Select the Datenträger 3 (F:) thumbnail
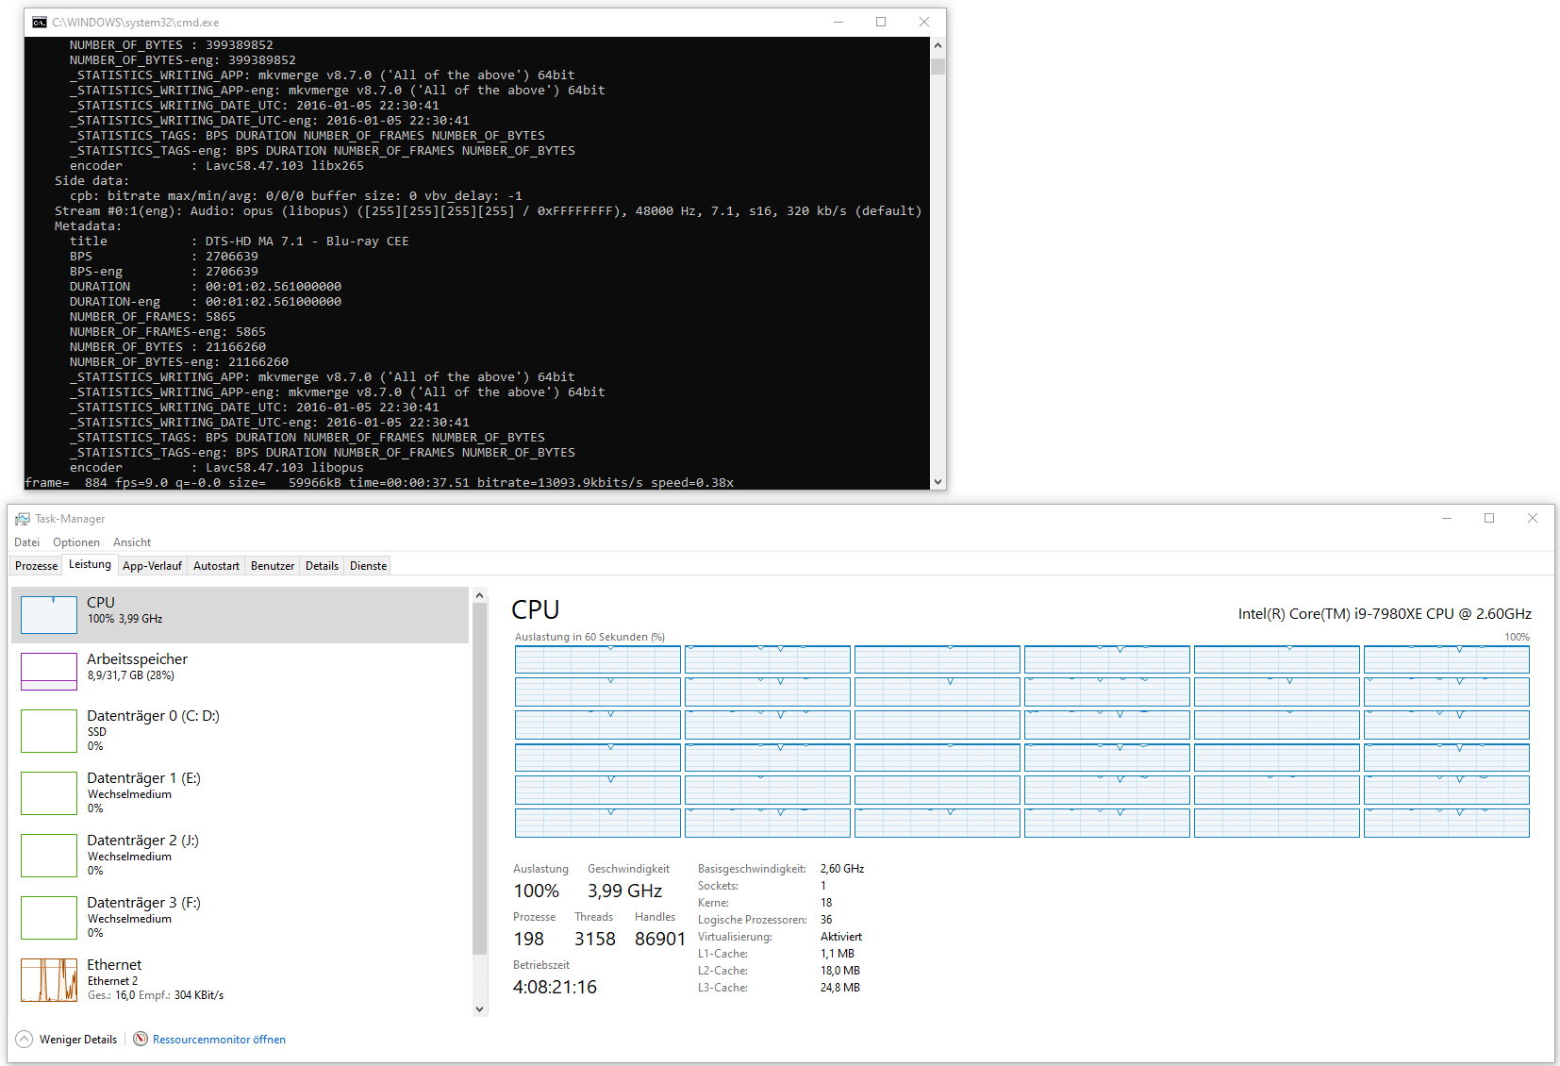The image size is (1560, 1066). tap(49, 918)
